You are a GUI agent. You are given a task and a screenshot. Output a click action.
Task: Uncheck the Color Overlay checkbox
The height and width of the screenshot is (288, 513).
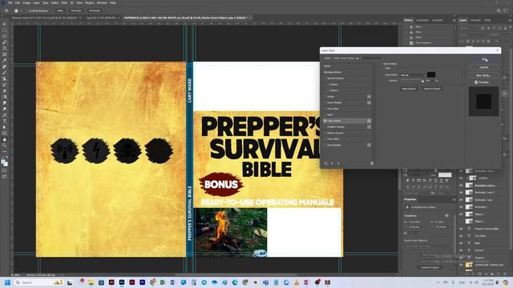tap(325, 121)
